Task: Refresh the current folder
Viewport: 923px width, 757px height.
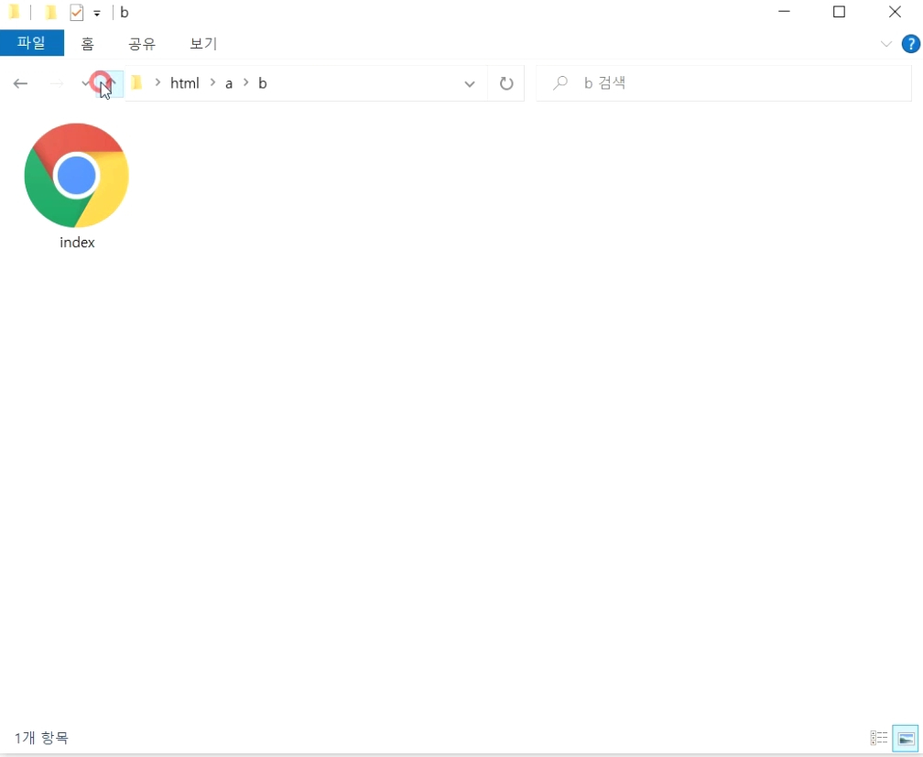Action: pyautogui.click(x=506, y=83)
